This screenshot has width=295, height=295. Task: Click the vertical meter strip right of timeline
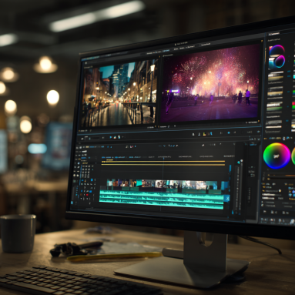click(x=238, y=187)
